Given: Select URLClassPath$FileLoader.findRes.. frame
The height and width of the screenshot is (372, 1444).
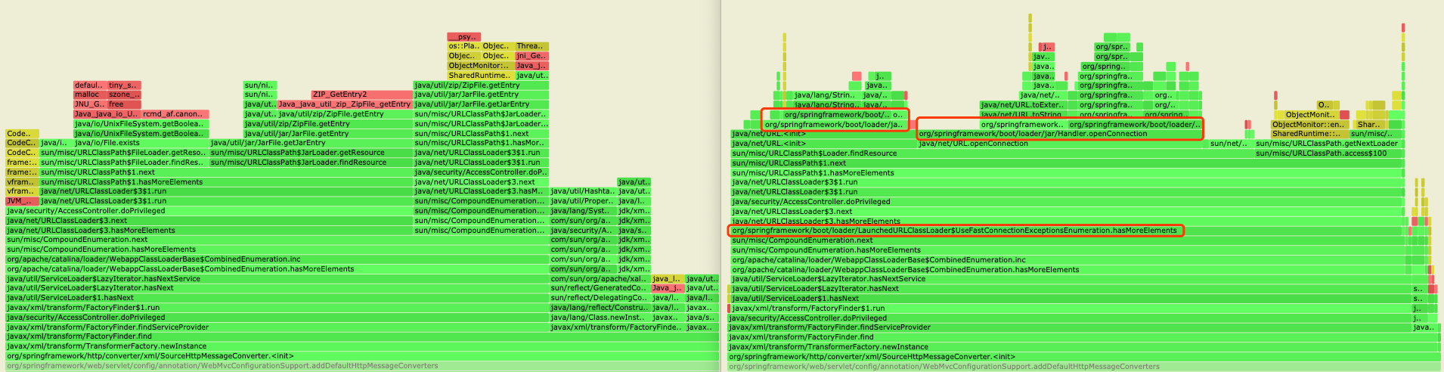Looking at the screenshot, I should (124, 163).
